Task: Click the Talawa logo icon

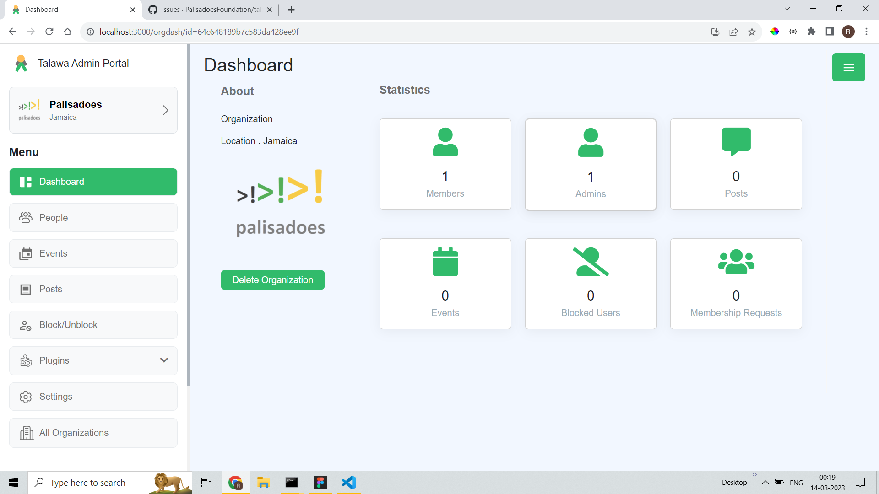Action: coord(21,64)
